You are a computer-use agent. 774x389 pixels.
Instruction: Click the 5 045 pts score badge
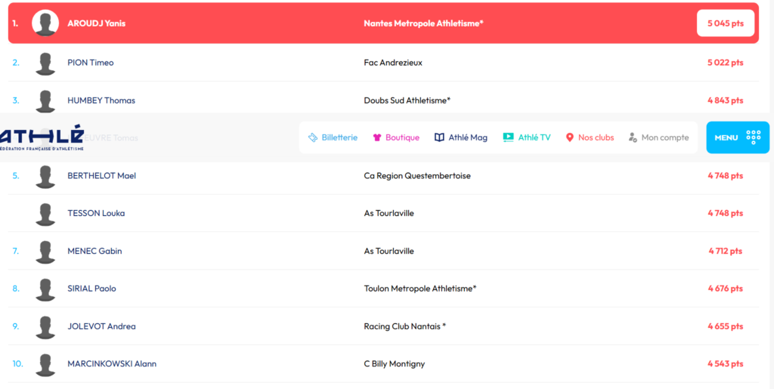(725, 23)
